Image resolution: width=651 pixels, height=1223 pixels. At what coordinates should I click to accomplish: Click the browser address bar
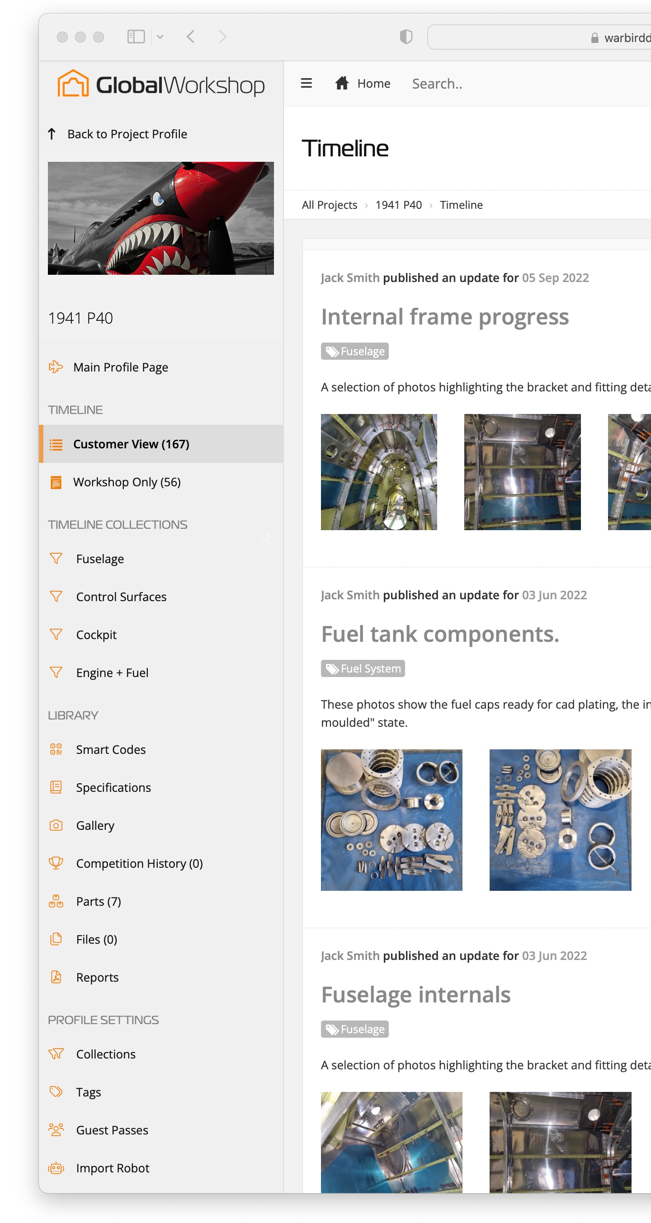539,37
